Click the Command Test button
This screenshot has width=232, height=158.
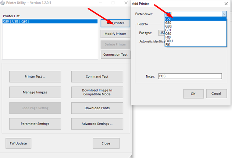[97, 77]
